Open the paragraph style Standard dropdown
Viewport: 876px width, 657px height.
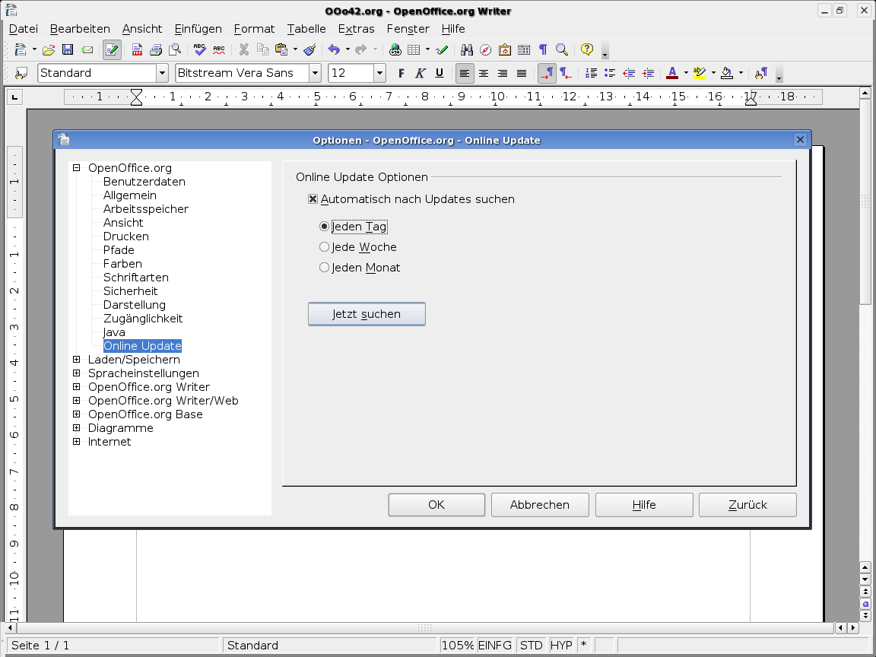pos(162,73)
